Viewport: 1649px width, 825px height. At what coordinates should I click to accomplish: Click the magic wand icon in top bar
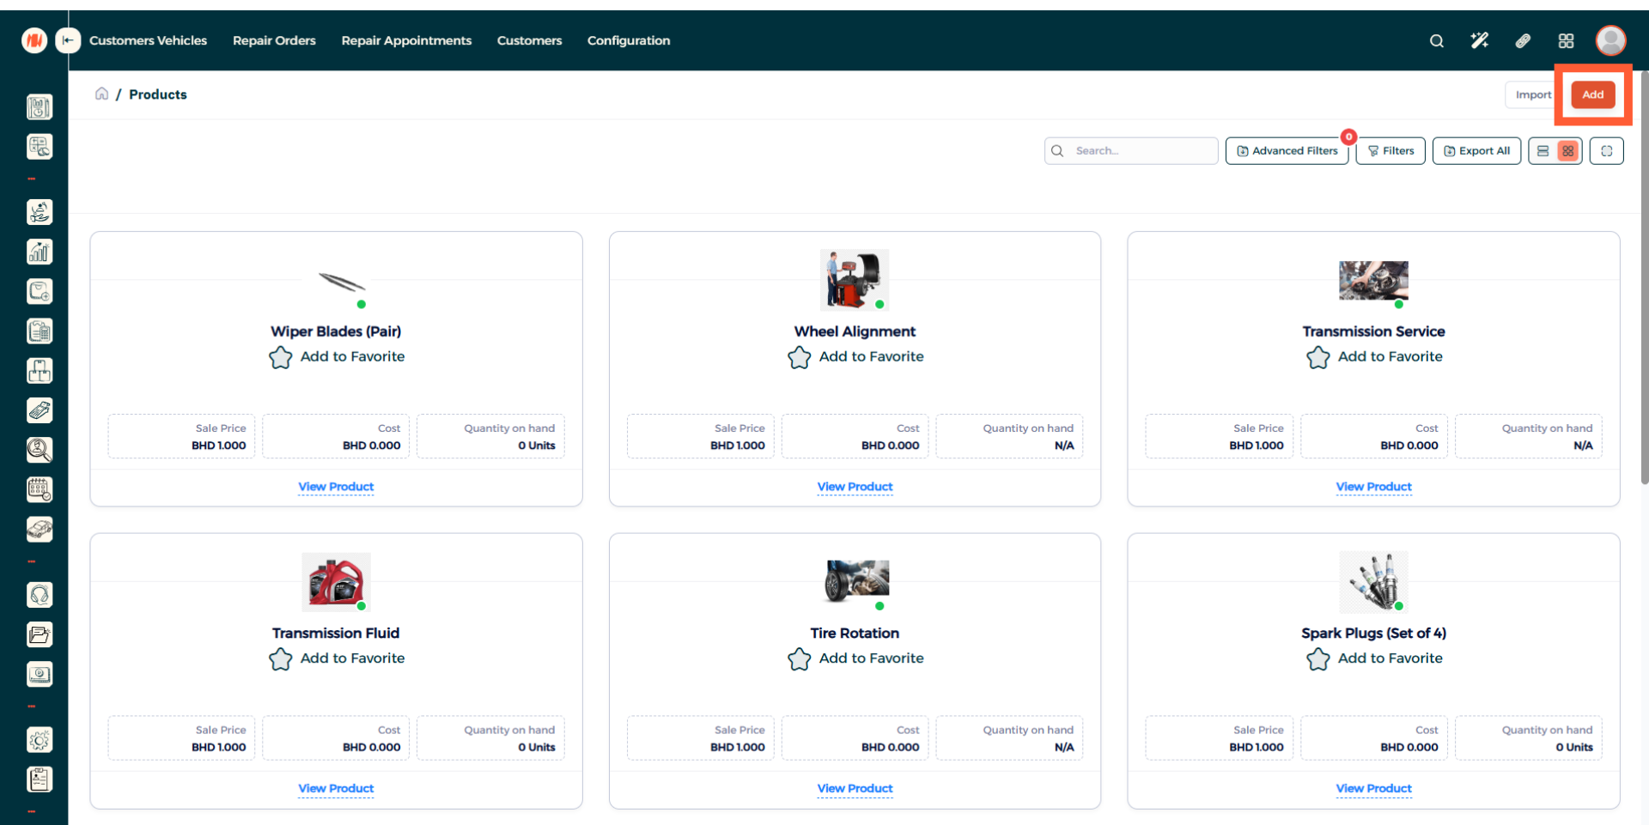(x=1479, y=40)
